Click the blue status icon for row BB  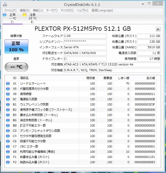[x=8, y=125]
